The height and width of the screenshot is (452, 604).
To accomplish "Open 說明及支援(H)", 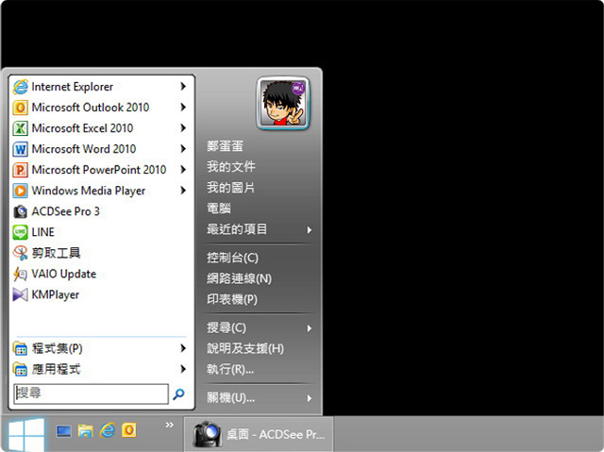I will click(x=245, y=348).
